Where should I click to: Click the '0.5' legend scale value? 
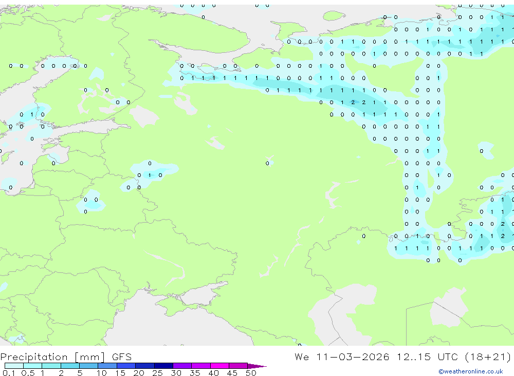click(x=28, y=373)
